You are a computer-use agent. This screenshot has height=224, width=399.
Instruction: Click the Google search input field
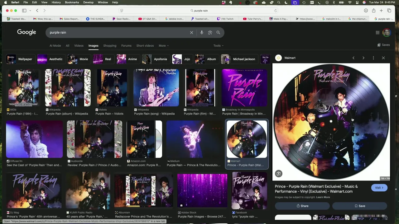coord(118,32)
